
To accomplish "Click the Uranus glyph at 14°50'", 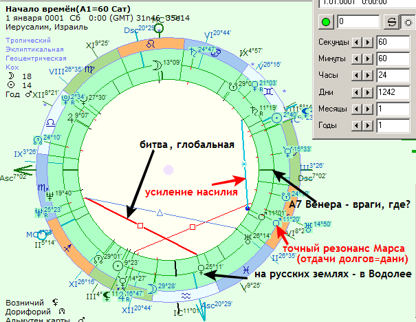I will click(308, 227).
